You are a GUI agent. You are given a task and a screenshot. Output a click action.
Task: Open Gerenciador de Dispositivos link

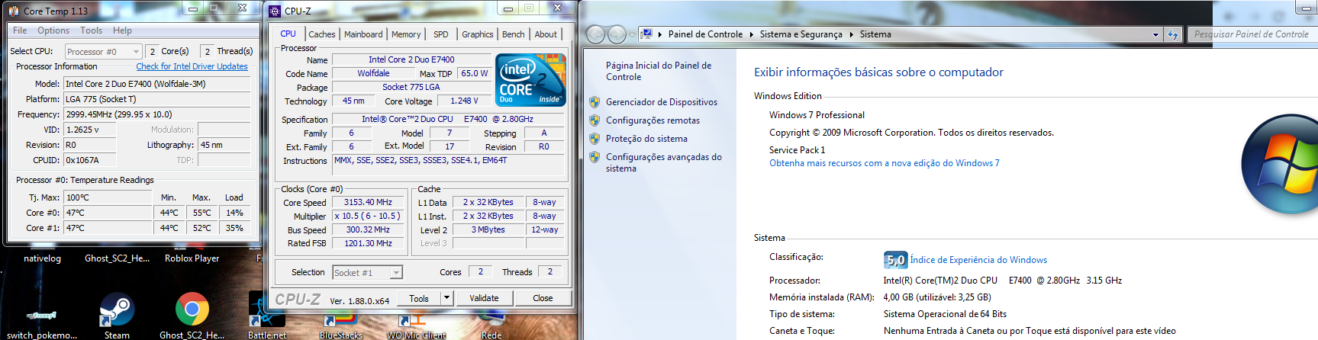pyautogui.click(x=662, y=102)
